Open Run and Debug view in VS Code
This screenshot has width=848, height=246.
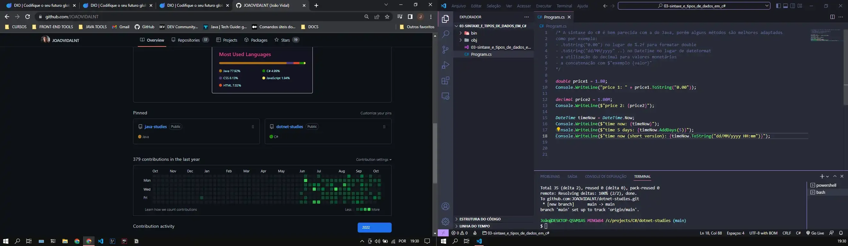coord(445,65)
